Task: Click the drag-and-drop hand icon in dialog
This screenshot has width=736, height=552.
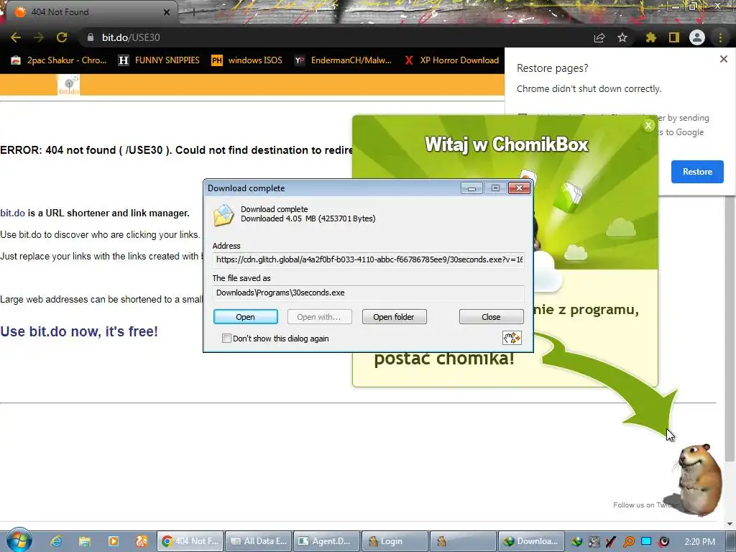Action: [x=512, y=338]
